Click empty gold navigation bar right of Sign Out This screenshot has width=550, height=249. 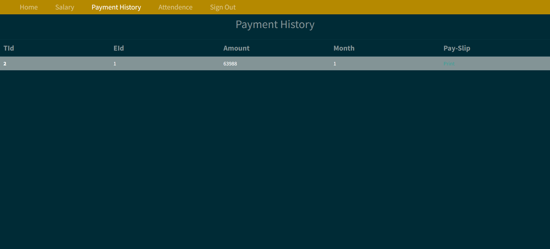pos(378,7)
